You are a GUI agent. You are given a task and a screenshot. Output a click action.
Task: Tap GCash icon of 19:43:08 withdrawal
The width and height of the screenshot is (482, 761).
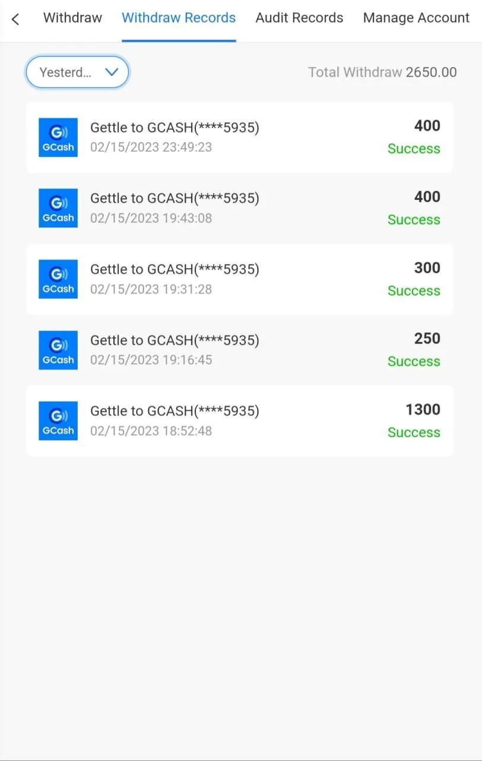pyautogui.click(x=58, y=208)
